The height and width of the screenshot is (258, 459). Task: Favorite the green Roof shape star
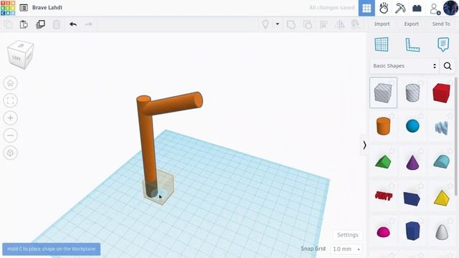point(392,151)
